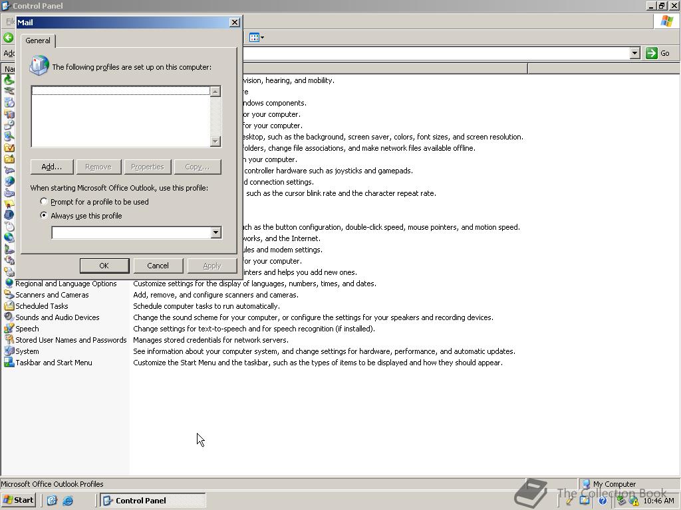Click the 'Microsoft Office Outlook Profiles' status bar text
This screenshot has width=681, height=510.
pos(52,483)
